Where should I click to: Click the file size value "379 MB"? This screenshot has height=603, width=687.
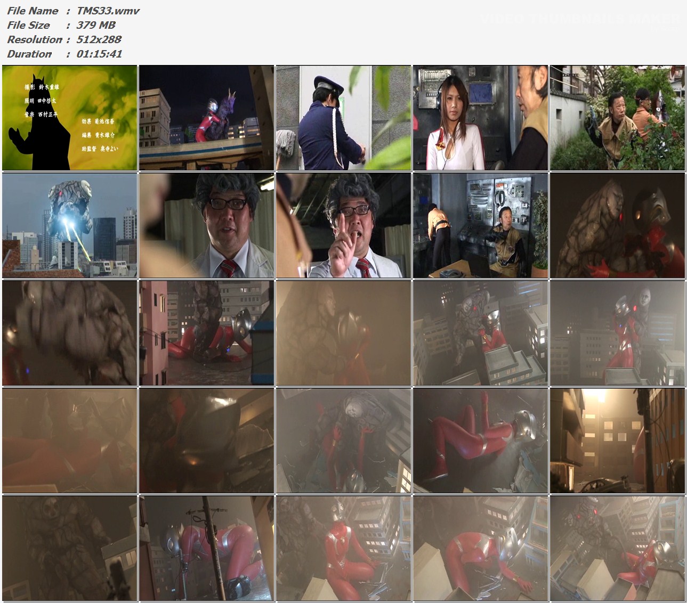95,25
